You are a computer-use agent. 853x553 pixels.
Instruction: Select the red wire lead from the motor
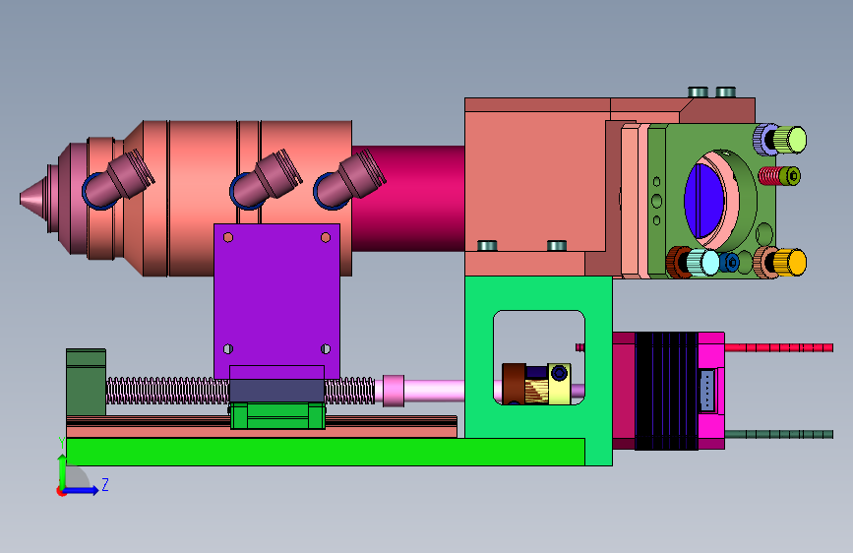coord(778,347)
